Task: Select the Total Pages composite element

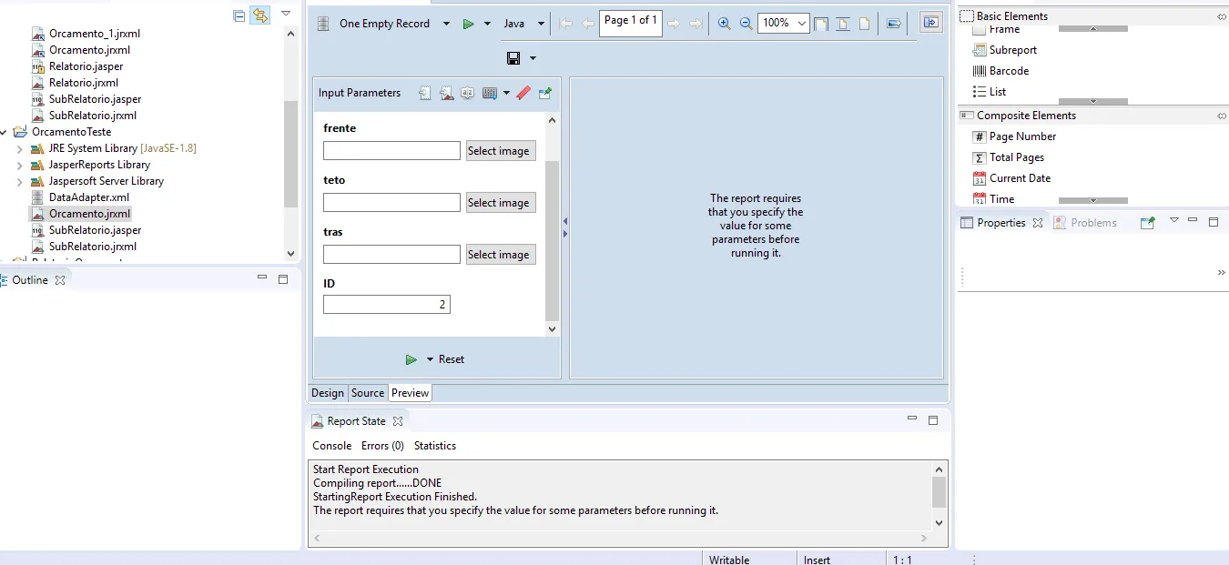Action: (x=1009, y=157)
